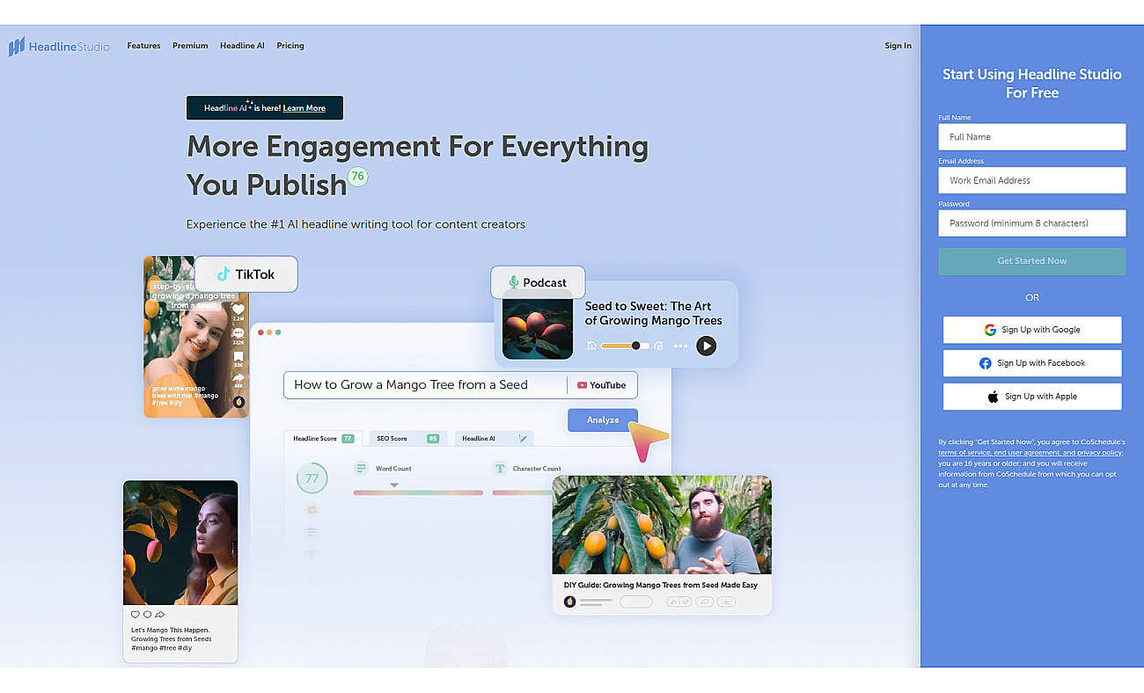
Task: Click the Word Count gradient bar
Action: 418,492
